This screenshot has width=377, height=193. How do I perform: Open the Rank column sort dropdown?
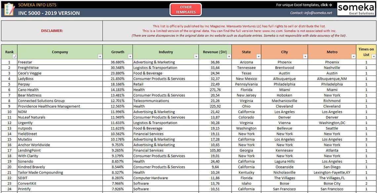[x=15, y=57]
